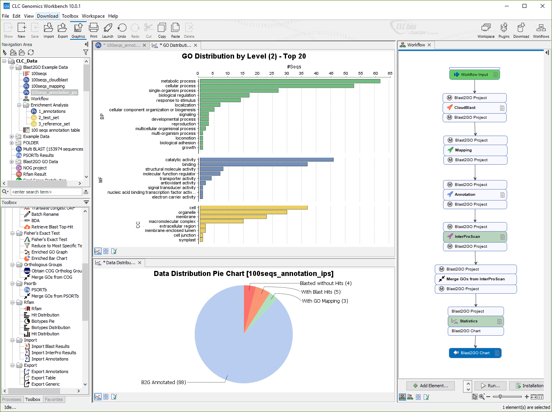Click the refresh icon in Navigation Area

(31, 52)
